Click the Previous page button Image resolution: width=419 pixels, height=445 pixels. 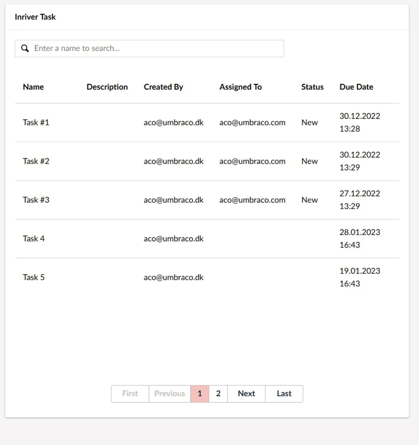coord(169,394)
